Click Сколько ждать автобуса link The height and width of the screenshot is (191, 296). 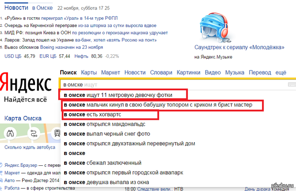(x=30, y=147)
